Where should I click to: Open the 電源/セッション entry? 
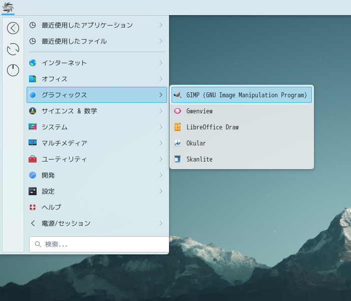pos(97,223)
